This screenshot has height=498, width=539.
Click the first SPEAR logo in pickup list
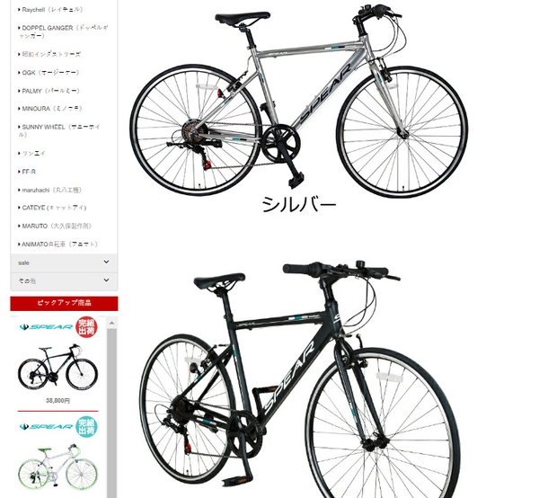point(46,326)
